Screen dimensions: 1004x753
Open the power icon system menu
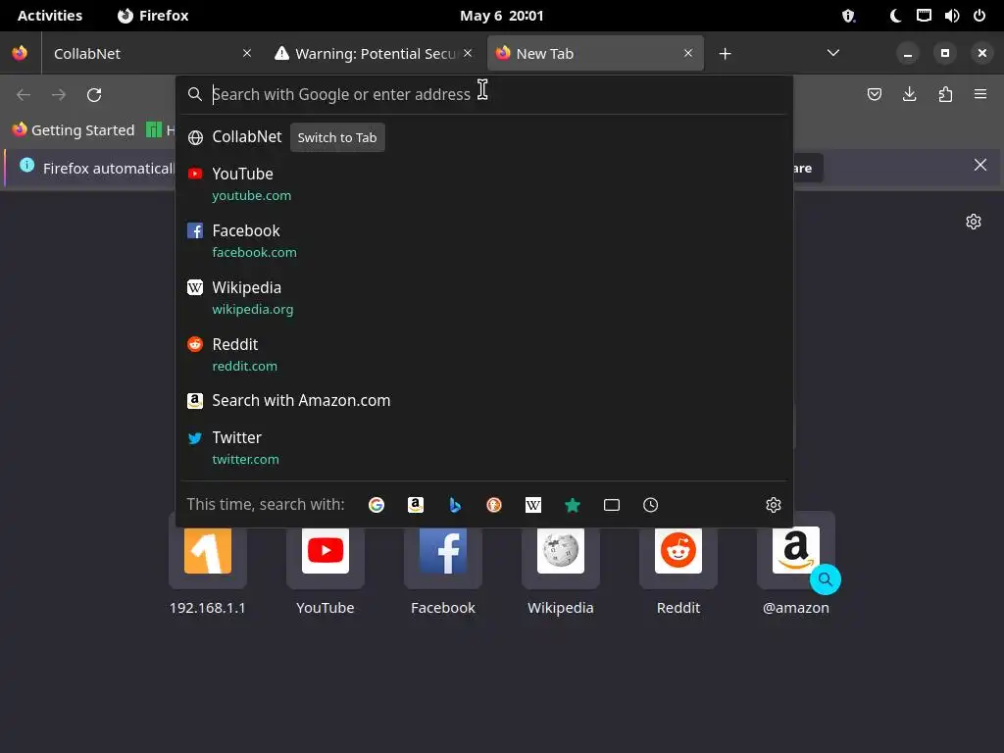click(x=979, y=16)
